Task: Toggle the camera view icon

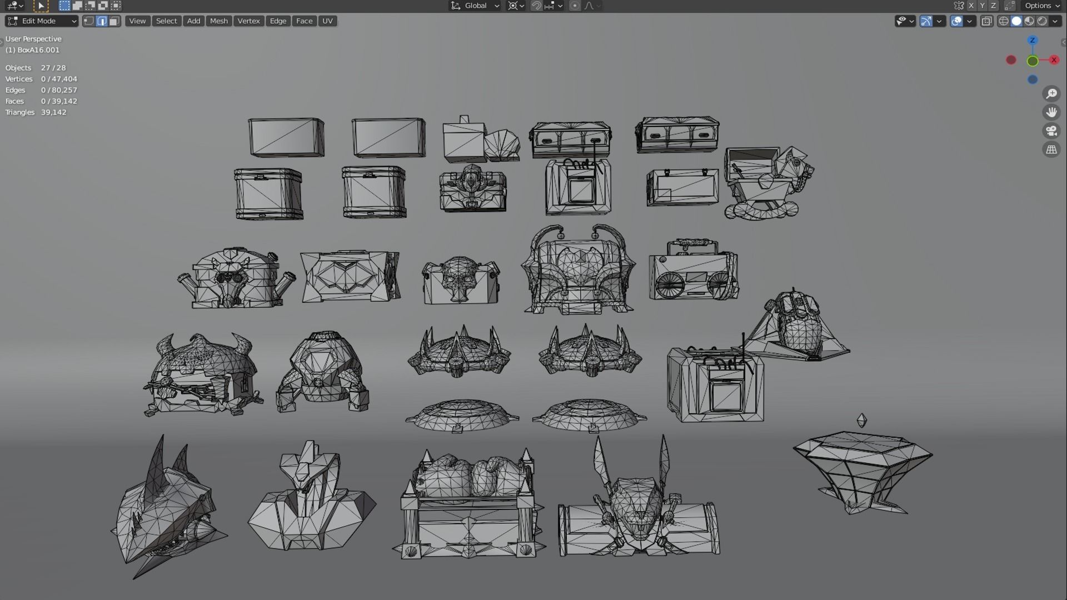Action: point(1051,131)
